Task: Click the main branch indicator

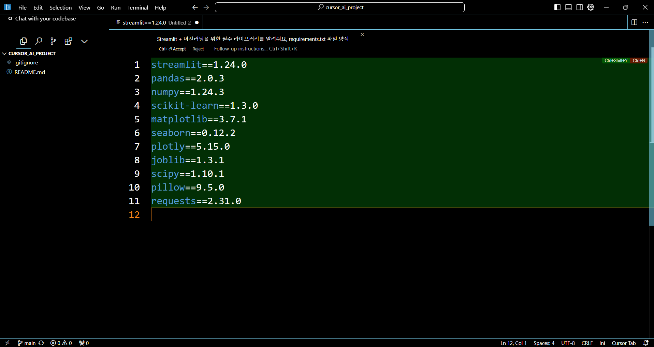Action: pos(27,343)
